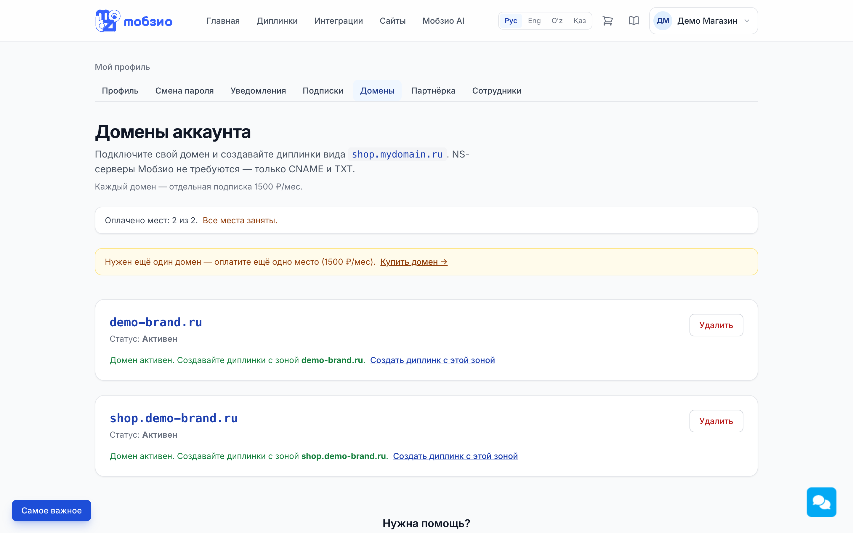This screenshot has width=853, height=533.
Task: Switch language to O'z
Action: [x=557, y=21]
